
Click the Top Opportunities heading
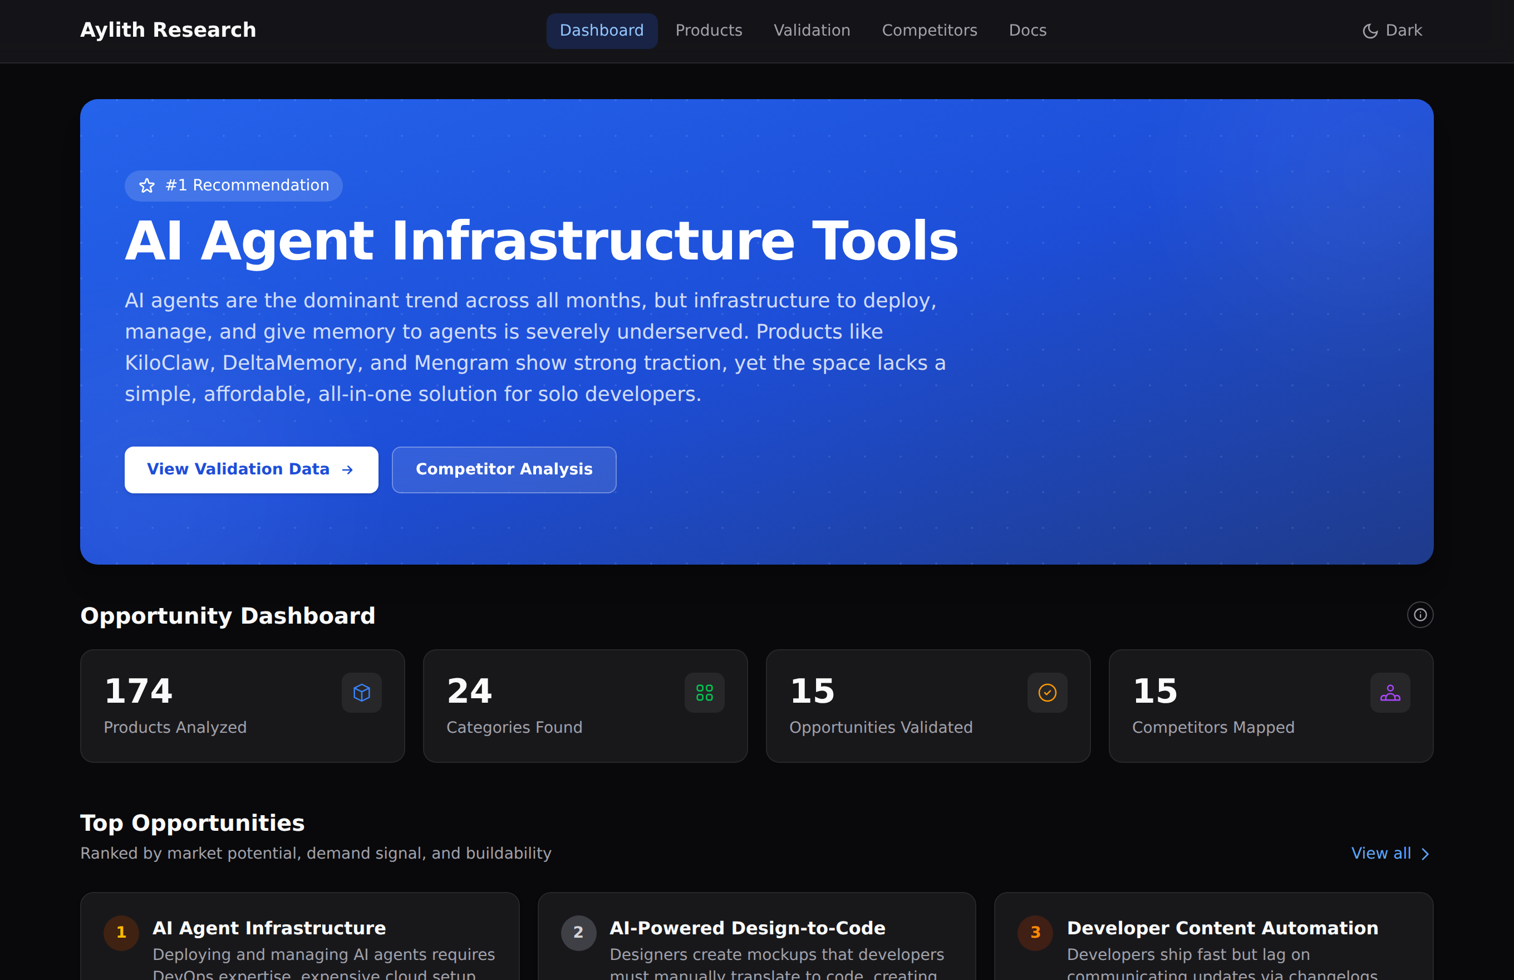(x=192, y=823)
